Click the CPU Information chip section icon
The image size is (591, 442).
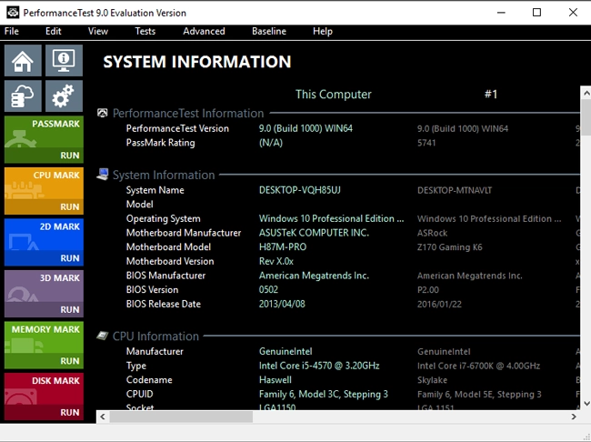[x=102, y=336]
